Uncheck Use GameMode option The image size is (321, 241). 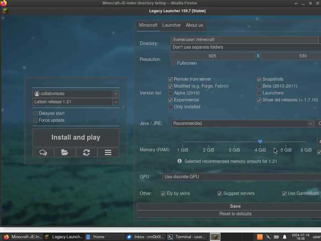click(x=284, y=194)
